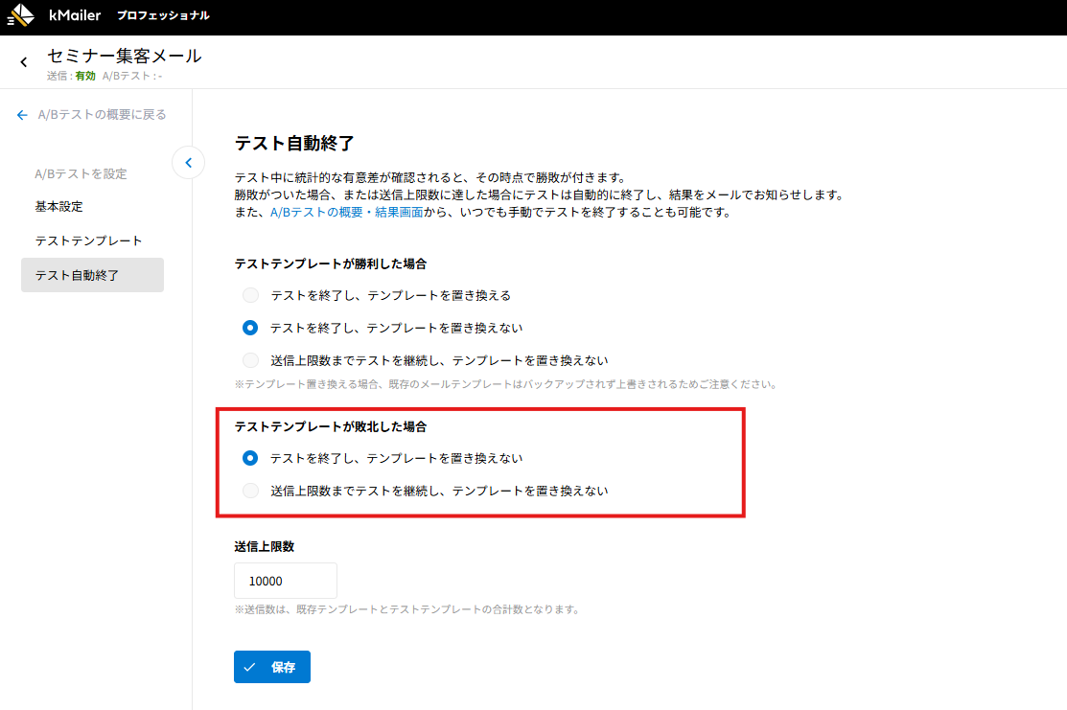Choose 送信上限数までテストを継続 radio under 勝利した場合
This screenshot has height=710, width=1067.
250,360
